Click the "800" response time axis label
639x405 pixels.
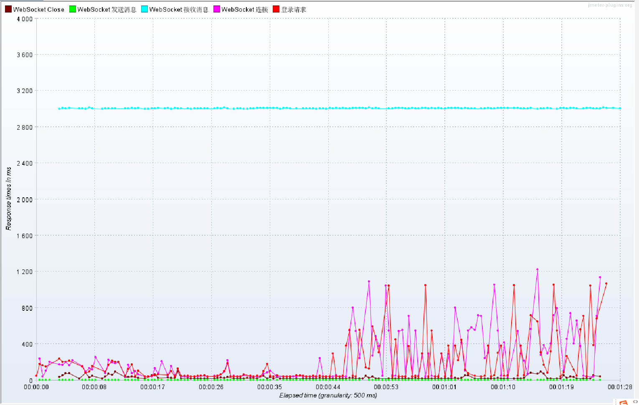click(x=28, y=308)
